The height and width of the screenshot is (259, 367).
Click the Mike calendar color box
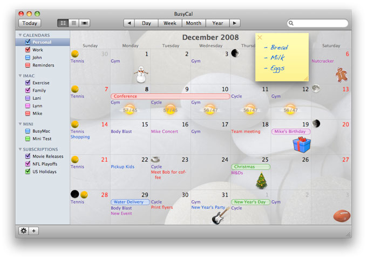click(28, 113)
